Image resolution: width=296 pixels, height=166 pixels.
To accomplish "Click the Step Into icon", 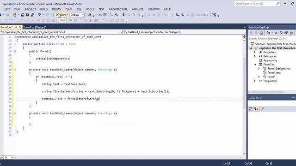I will tap(178, 15).
